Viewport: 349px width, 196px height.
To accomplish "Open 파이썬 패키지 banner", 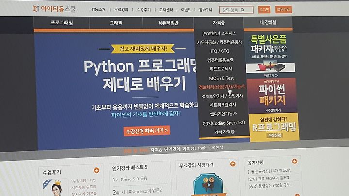I will 272,95.
